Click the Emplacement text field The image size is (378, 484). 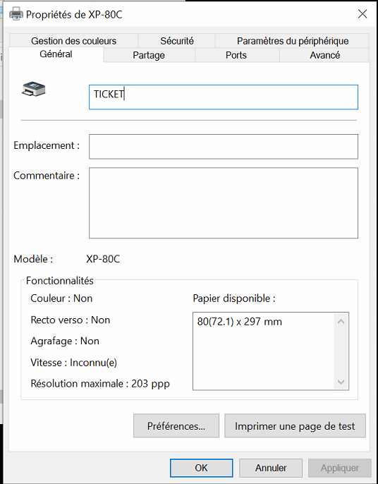click(224, 147)
